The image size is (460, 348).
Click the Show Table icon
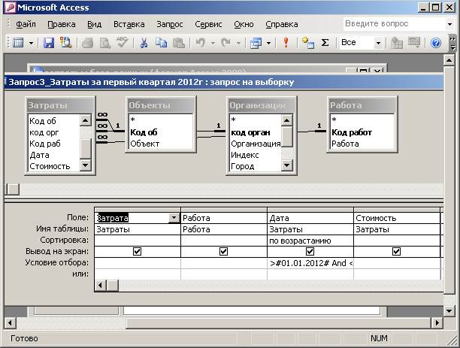point(307,43)
